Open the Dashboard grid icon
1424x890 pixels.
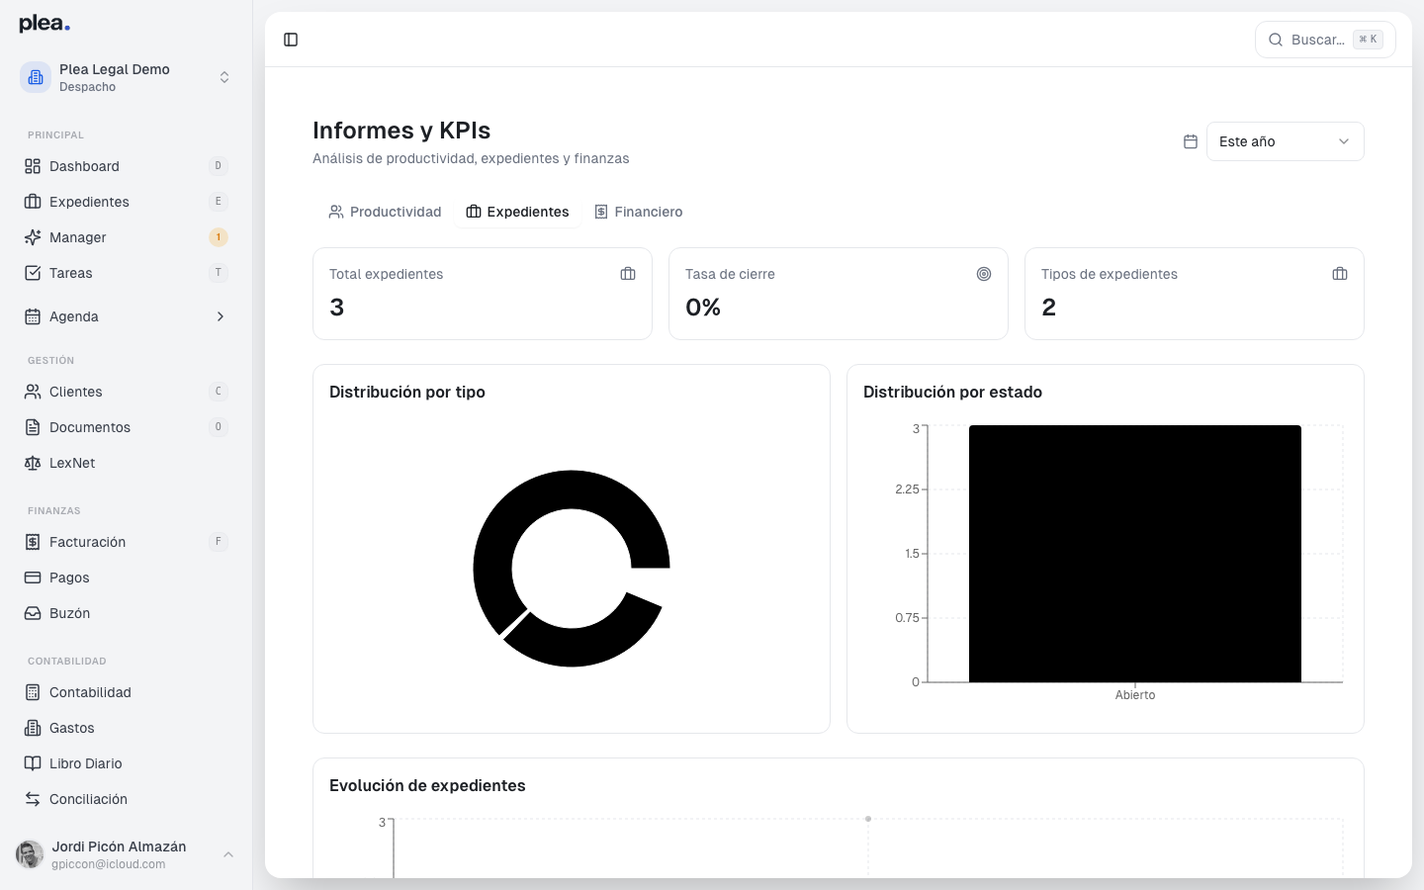pyautogui.click(x=33, y=166)
